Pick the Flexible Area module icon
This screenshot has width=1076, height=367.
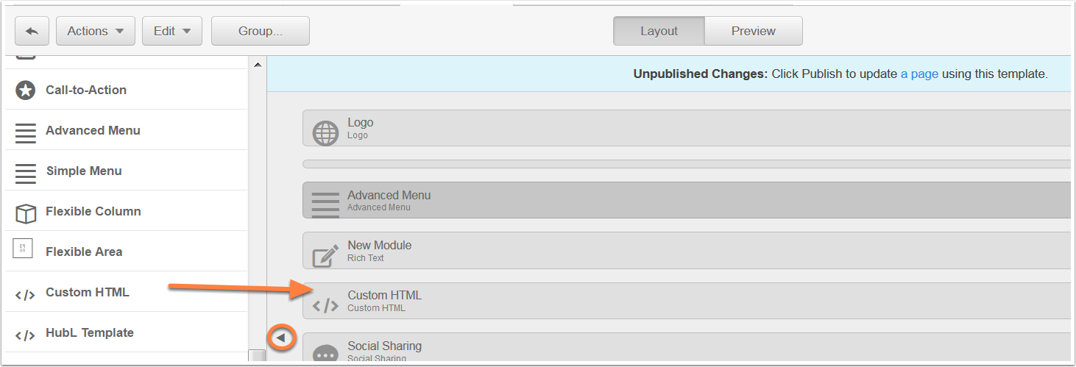24,249
